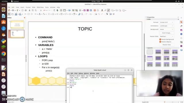Viewport: 184px width, 103px height.
Task: Click the Insert Hyperlink icon
Action: click(105, 10)
